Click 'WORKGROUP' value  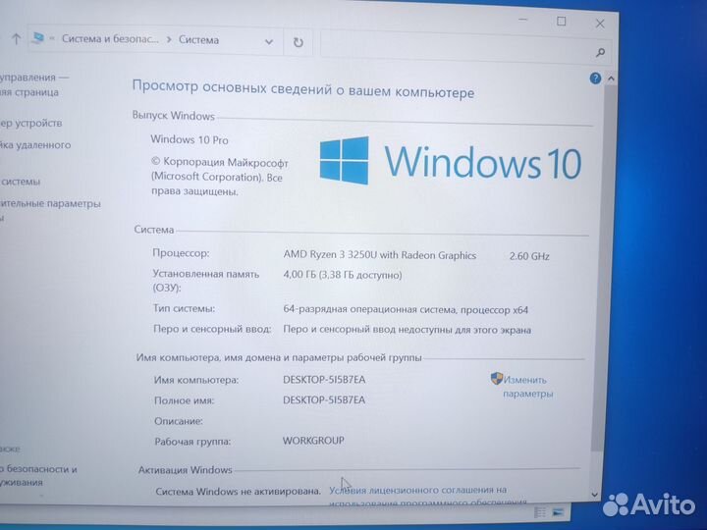[x=313, y=441]
